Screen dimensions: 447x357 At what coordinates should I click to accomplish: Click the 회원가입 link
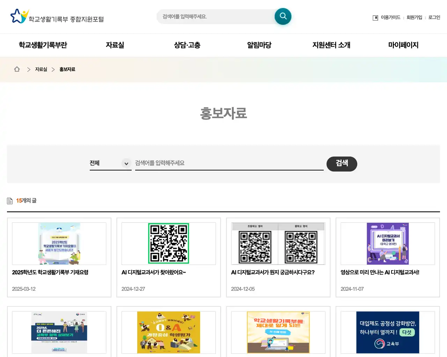pyautogui.click(x=414, y=17)
